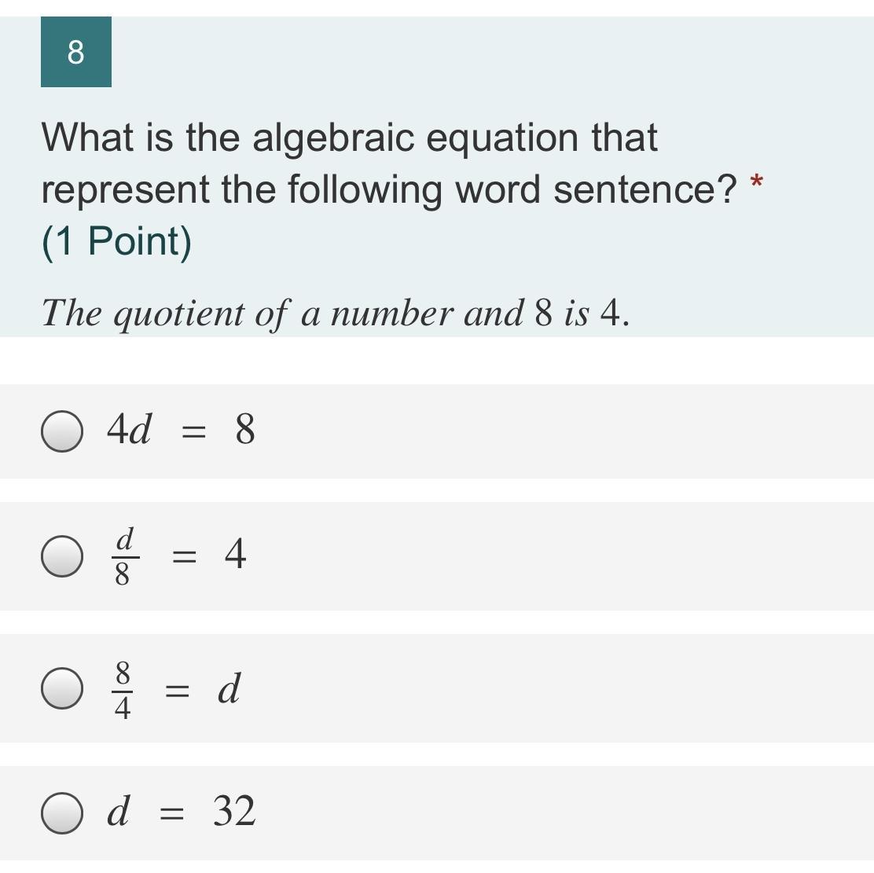This screenshot has height=873, width=874.
Task: Select the radio button for 8/4 = d
Action: click(62, 688)
